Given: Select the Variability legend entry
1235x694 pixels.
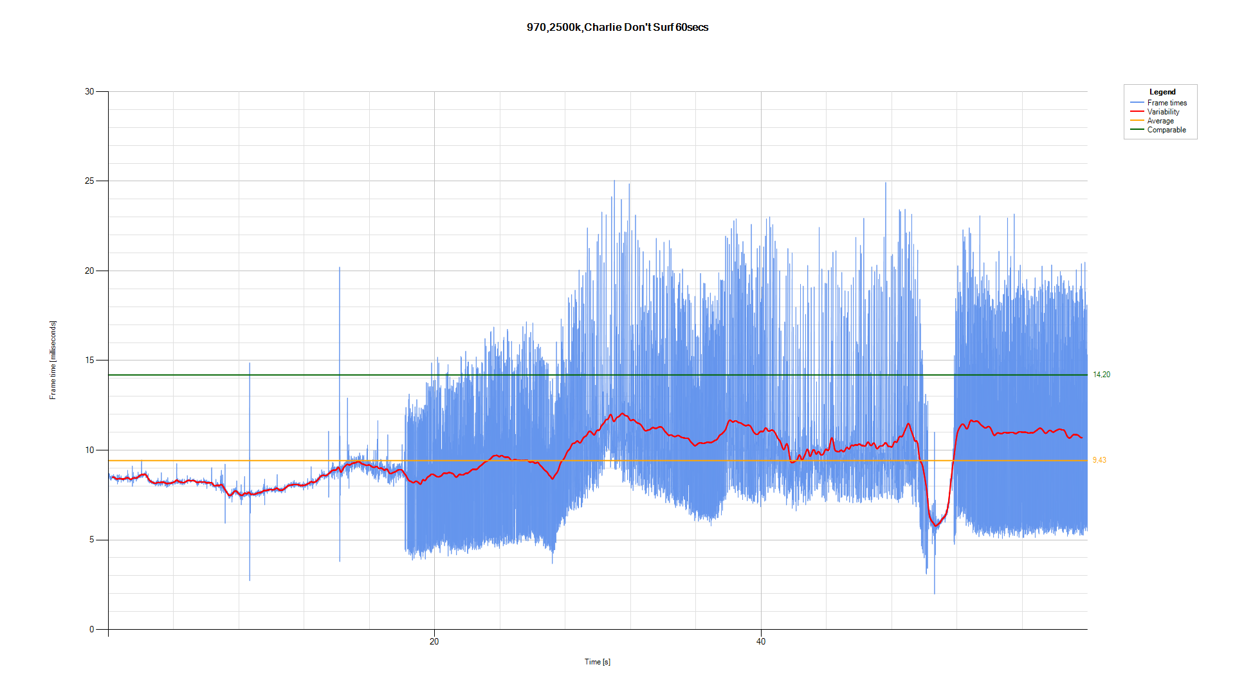Looking at the screenshot, I should point(1163,112).
